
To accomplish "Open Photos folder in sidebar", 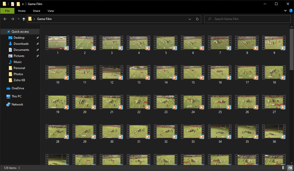I will 18,74.
